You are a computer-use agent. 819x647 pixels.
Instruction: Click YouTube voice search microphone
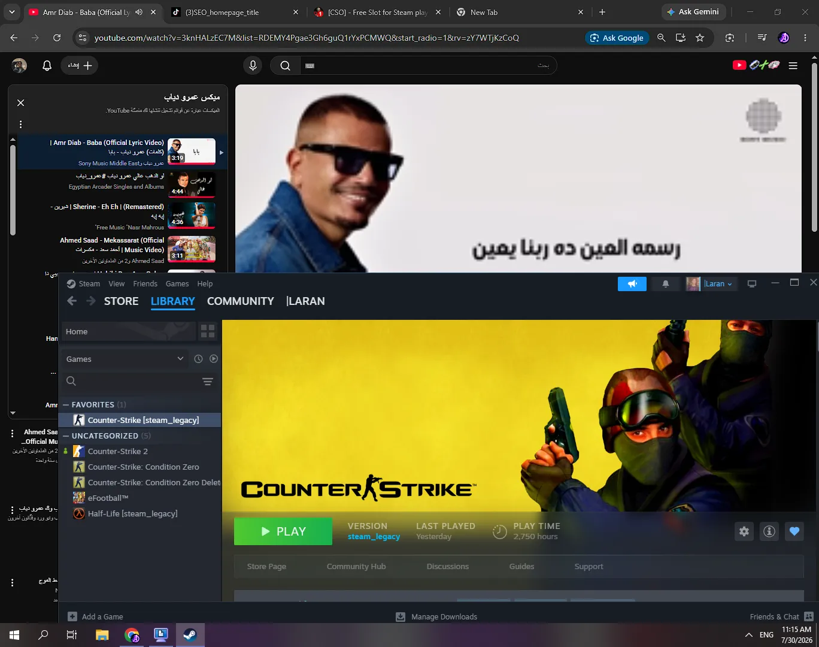(253, 65)
